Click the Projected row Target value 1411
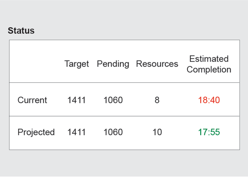 [77, 132]
